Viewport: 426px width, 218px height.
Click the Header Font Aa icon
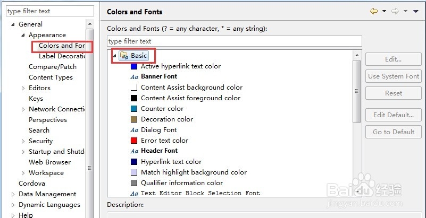point(135,151)
